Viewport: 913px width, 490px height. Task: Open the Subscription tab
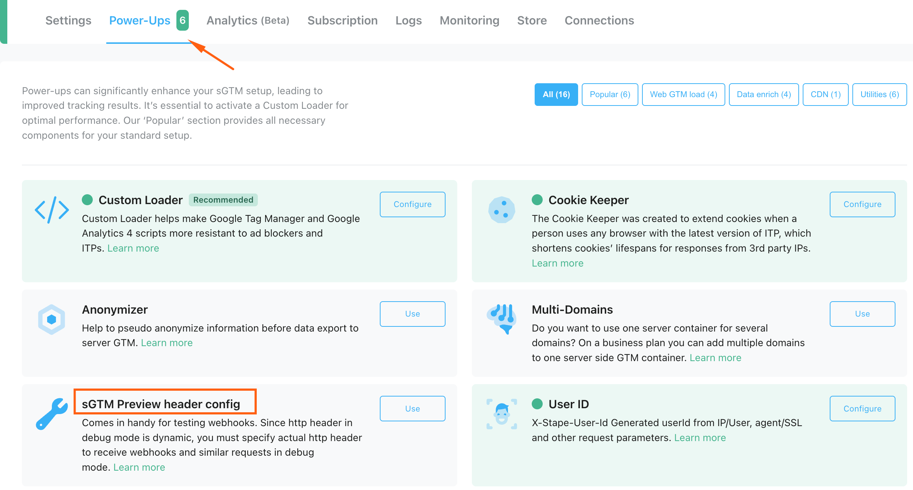343,20
